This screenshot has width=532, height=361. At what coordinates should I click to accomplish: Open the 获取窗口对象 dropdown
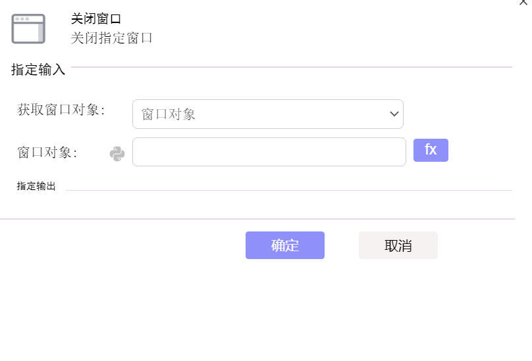(x=268, y=114)
